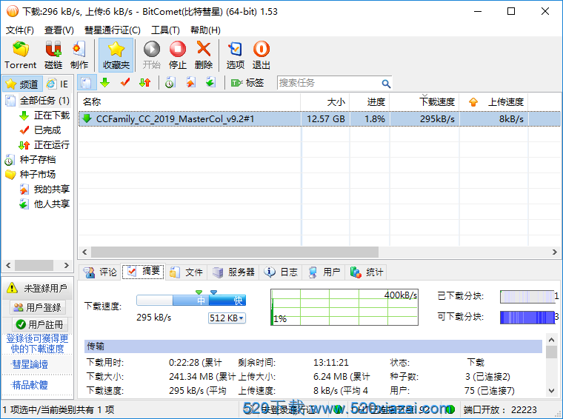
Task: Click summary panel scrollbar down arrow
Action: coord(551,391)
